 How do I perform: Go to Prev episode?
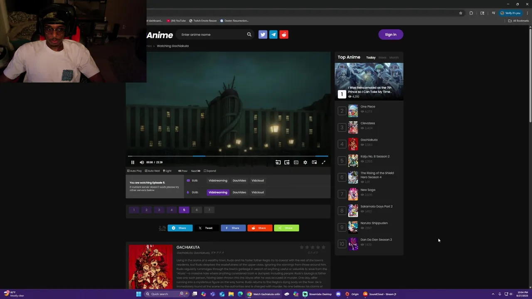point(182,171)
